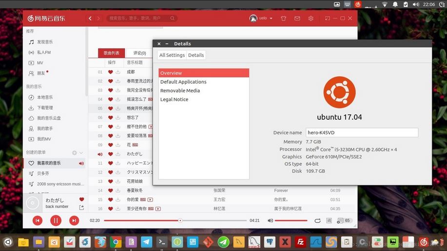
Task: Open NetEase Music settings gear
Action: (x=311, y=18)
